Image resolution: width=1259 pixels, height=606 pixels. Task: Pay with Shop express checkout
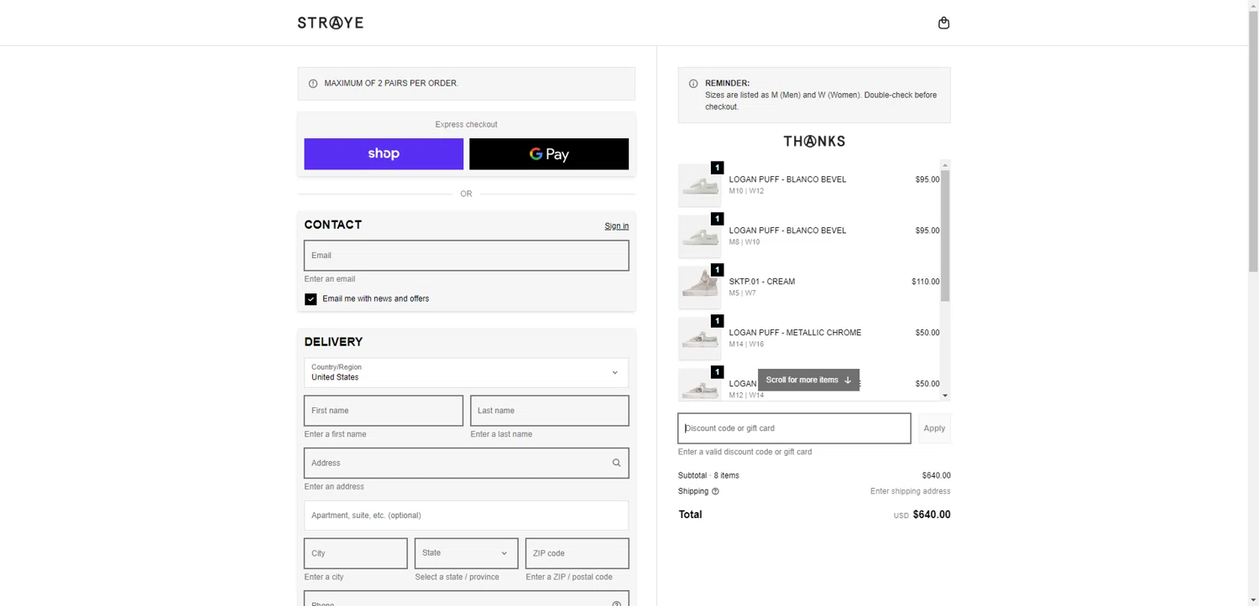point(384,154)
